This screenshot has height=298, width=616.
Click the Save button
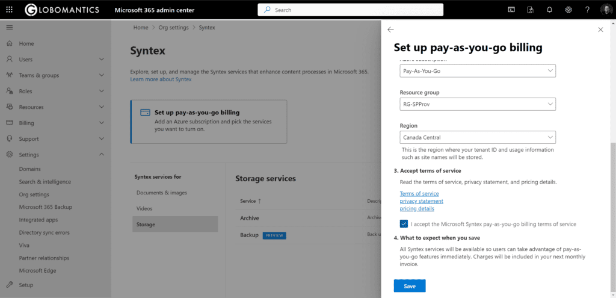click(x=410, y=286)
